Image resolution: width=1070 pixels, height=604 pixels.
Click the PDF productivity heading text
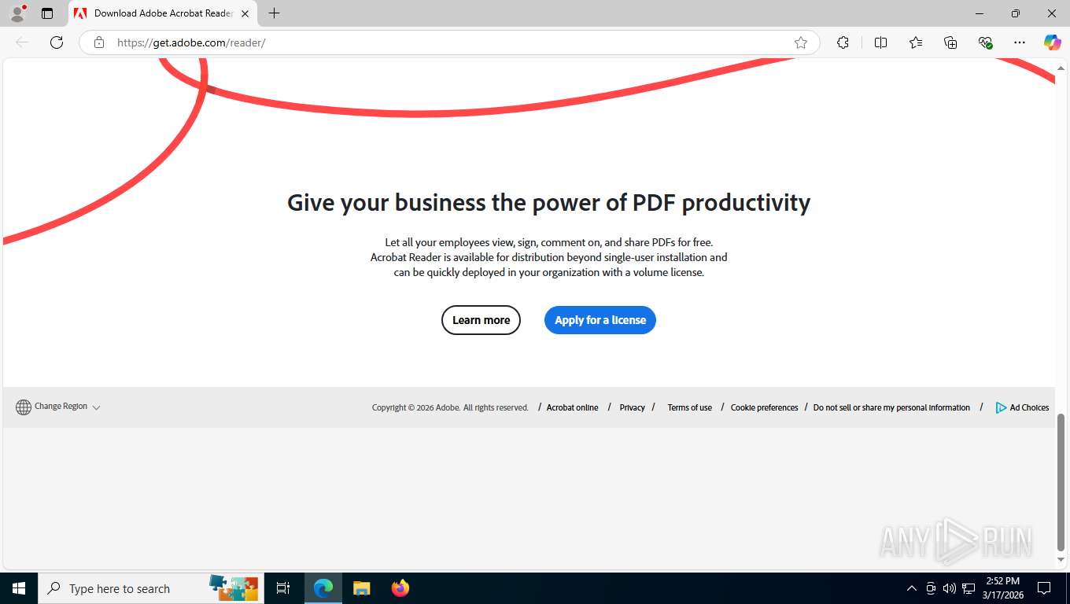coord(548,203)
